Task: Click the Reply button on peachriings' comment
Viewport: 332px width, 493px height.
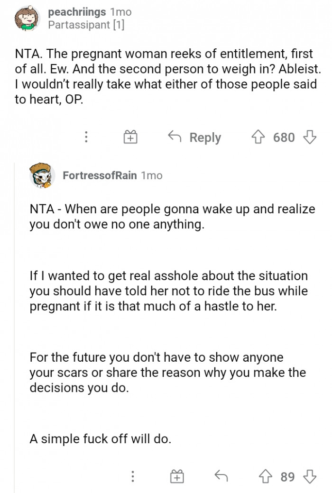Action: [205, 137]
